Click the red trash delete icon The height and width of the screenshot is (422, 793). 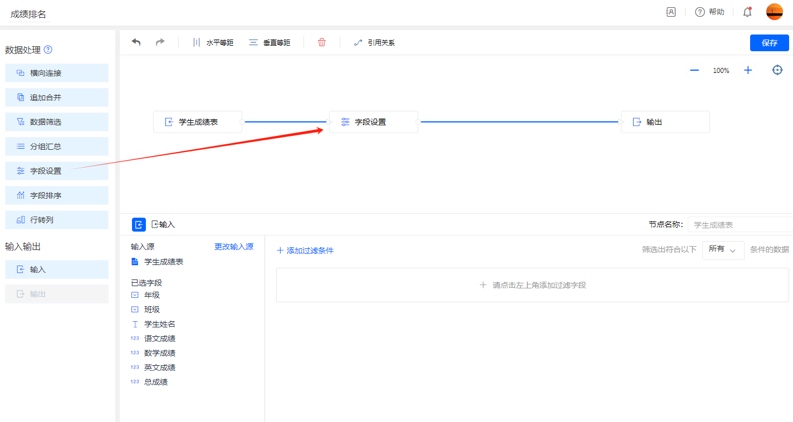pyautogui.click(x=322, y=42)
